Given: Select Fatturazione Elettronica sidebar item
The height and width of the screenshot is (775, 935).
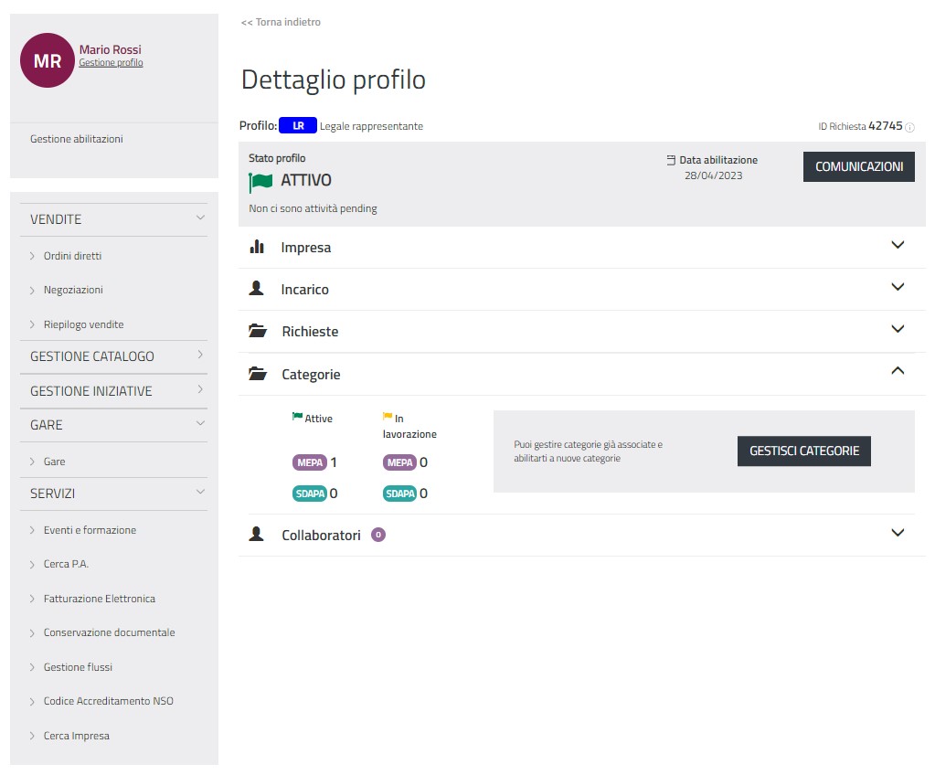Looking at the screenshot, I should 99,599.
